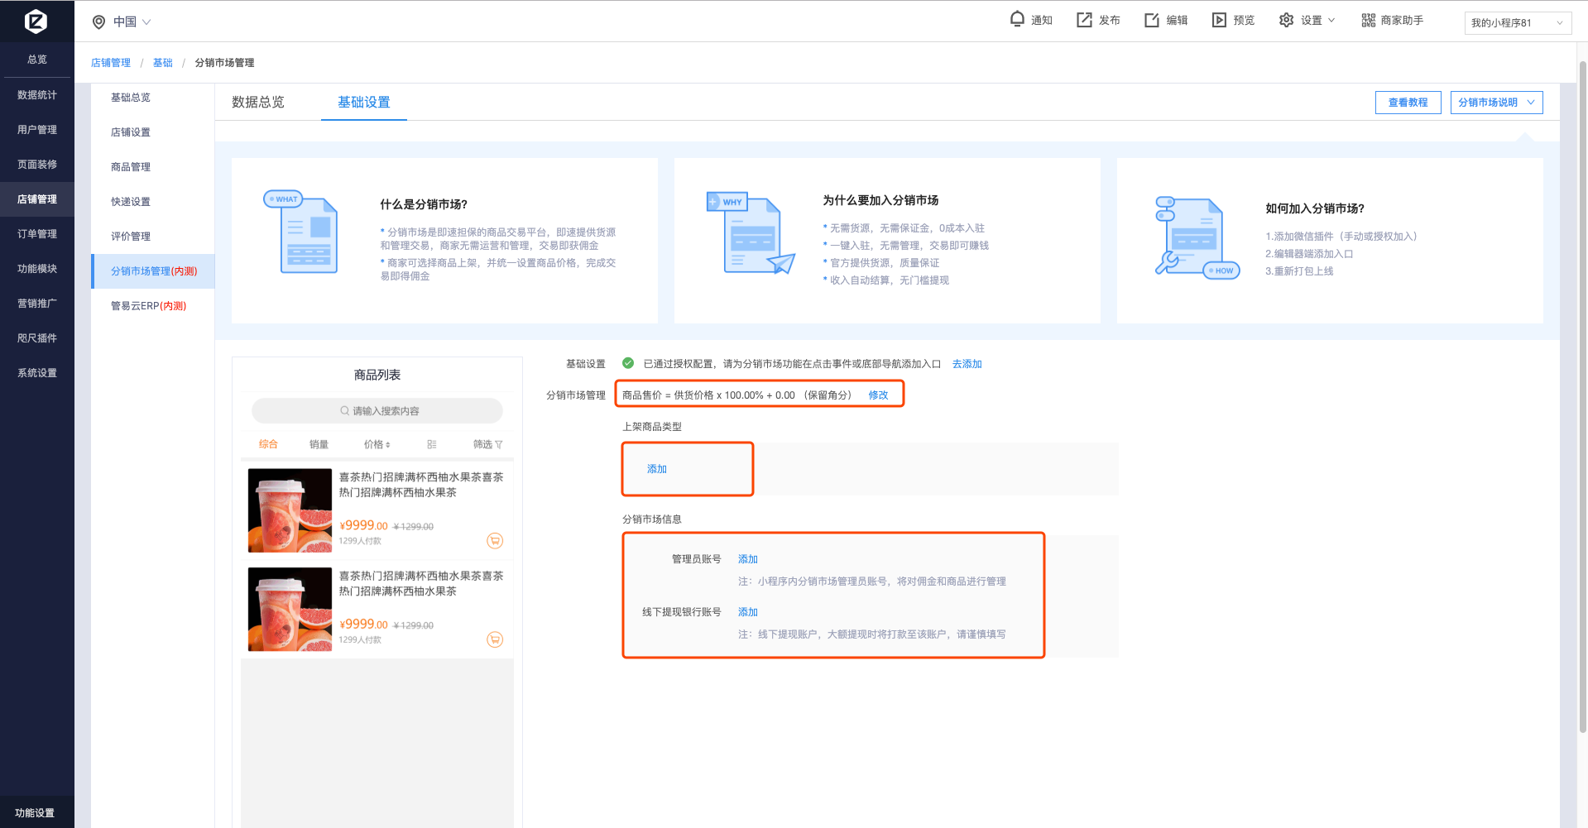Add second 喜茶 product to cart via cart icon
1588x828 pixels.
click(495, 639)
